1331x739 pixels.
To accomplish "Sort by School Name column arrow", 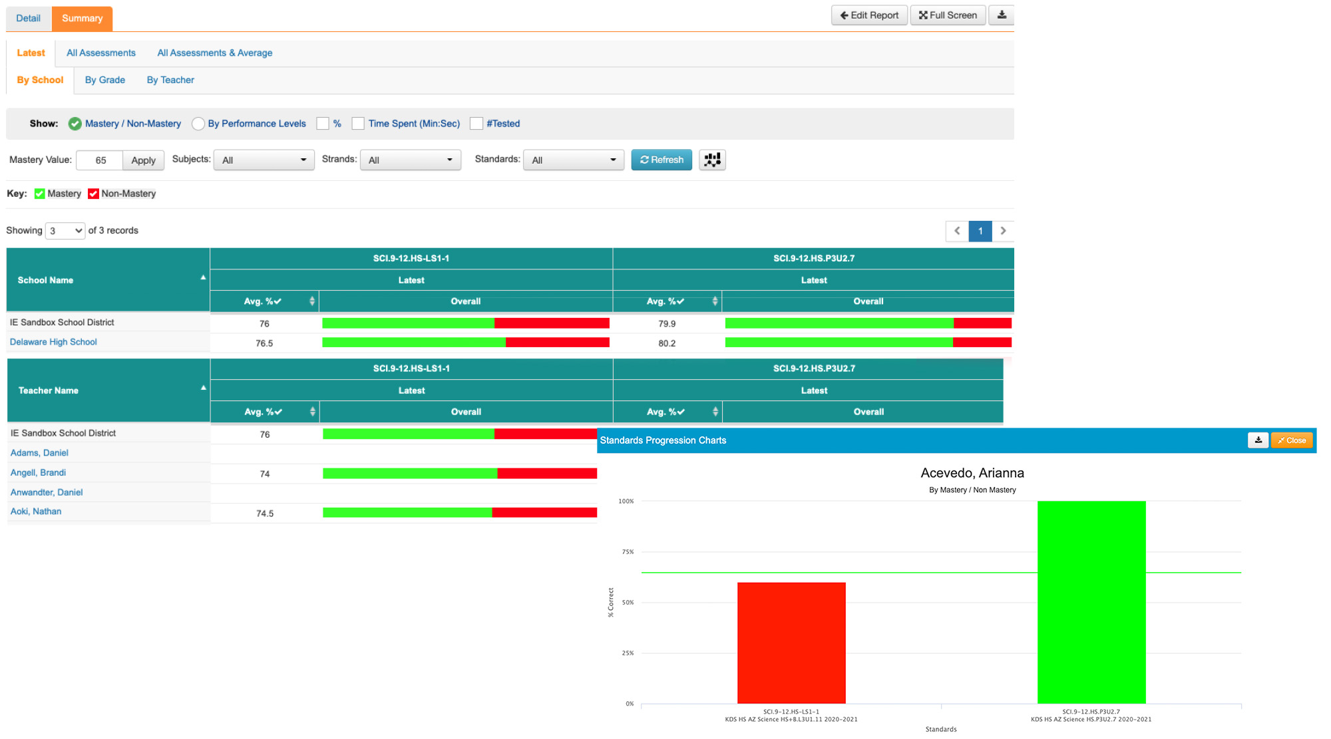I will (x=203, y=277).
